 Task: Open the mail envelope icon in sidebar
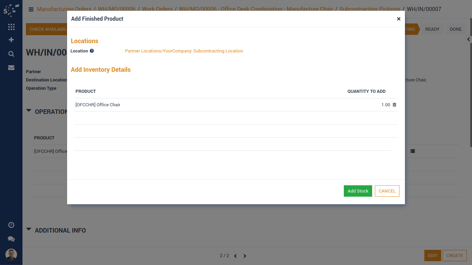11,68
